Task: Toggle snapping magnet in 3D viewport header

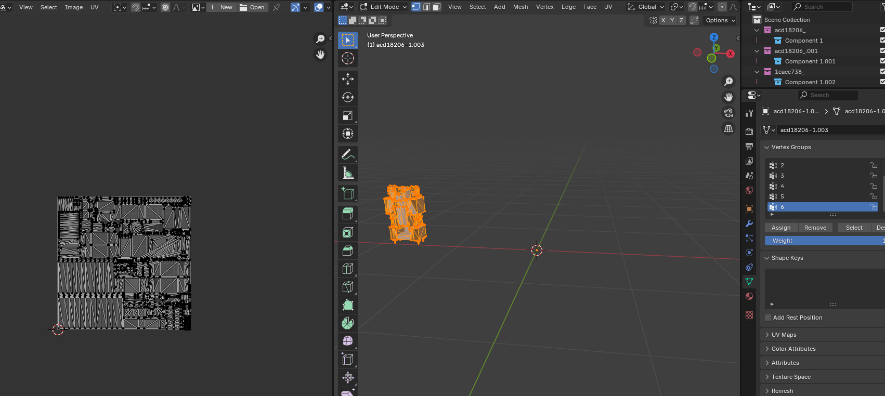Action: point(693,7)
